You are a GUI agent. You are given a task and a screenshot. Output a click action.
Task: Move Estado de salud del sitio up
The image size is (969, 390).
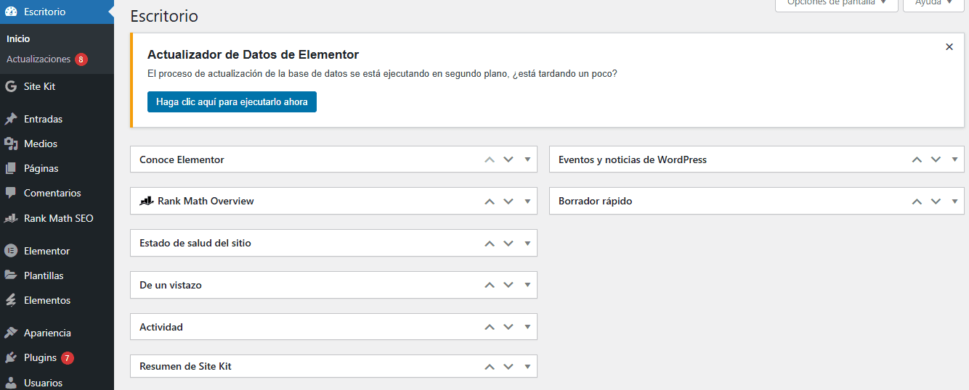pos(490,244)
